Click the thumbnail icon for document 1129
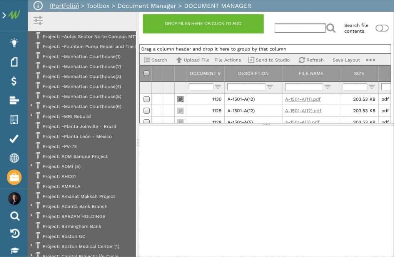 coord(180,111)
